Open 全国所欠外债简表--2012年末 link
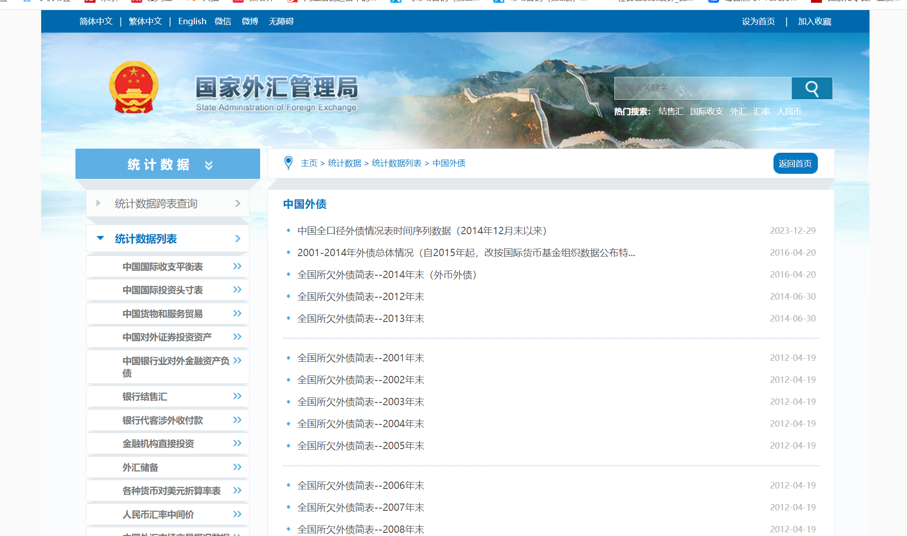The height and width of the screenshot is (536, 907). [x=361, y=296]
